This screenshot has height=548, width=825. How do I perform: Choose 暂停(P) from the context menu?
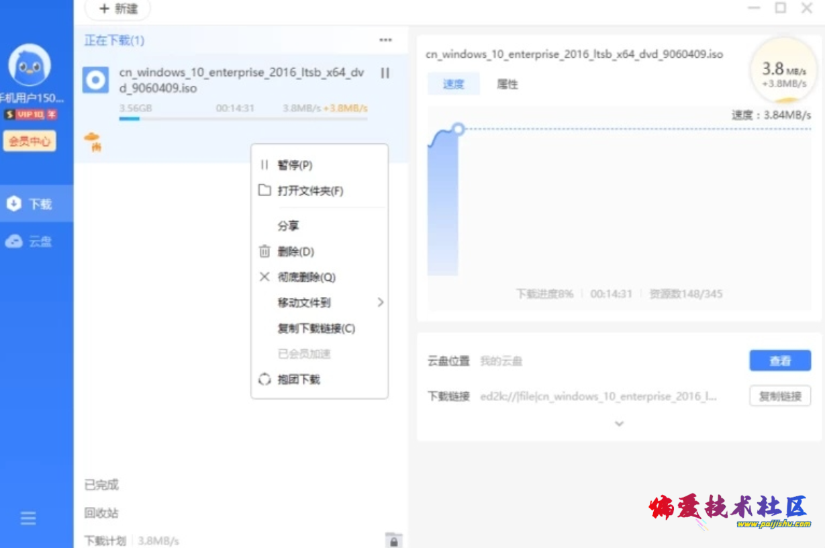pos(320,165)
